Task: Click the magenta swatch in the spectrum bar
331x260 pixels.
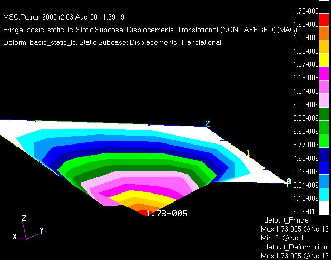Action: (x=324, y=71)
